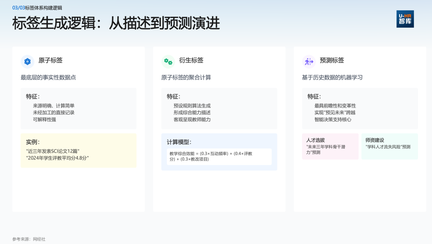Click 智能决策支持核心 in the 预测标签 features
The height and width of the screenshot is (244, 432).
pyautogui.click(x=333, y=119)
